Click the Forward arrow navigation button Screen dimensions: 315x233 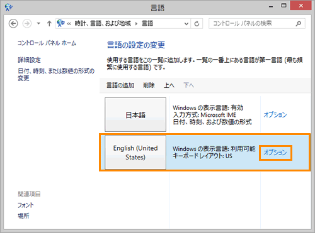[27, 23]
